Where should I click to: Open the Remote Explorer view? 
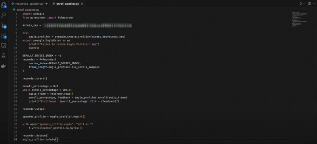tap(4, 46)
